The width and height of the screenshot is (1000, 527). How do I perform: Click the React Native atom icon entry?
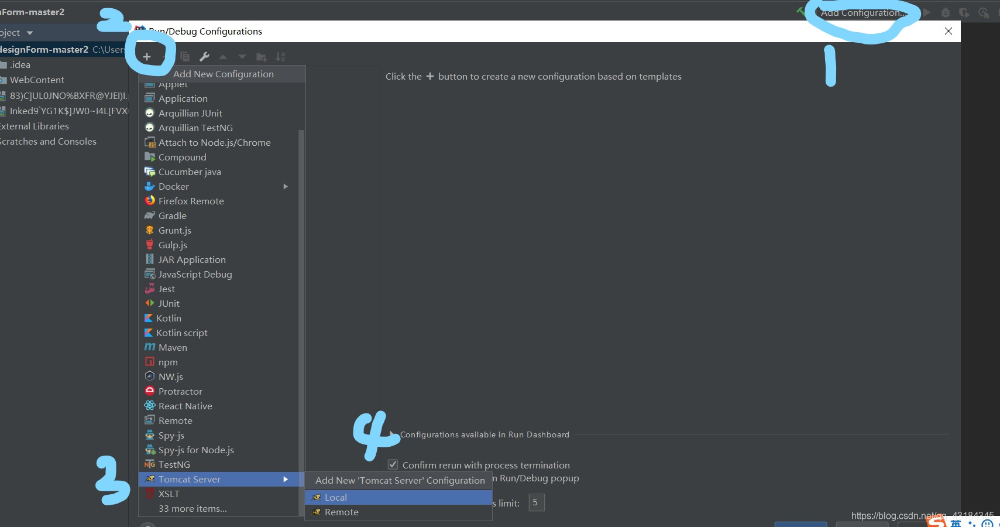click(x=150, y=406)
